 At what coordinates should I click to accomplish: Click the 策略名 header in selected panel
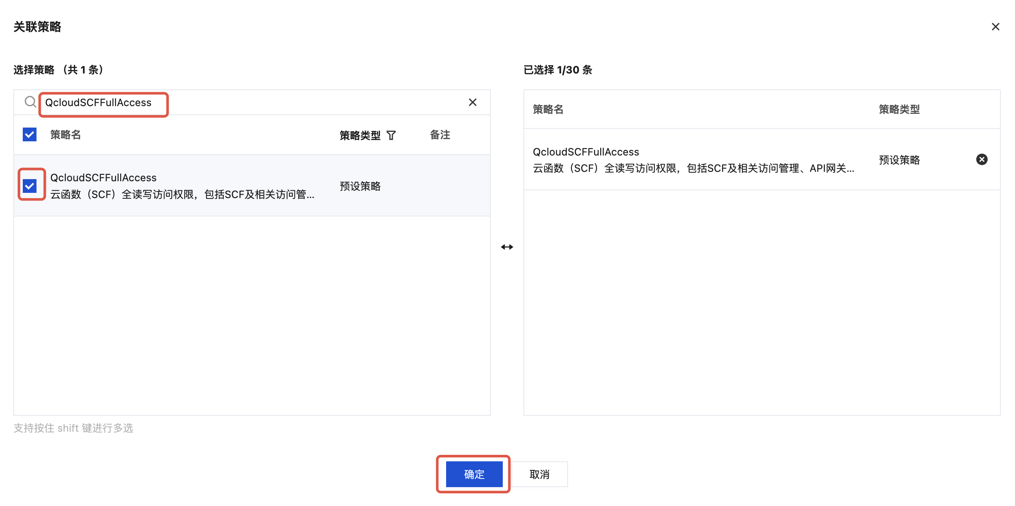pyautogui.click(x=548, y=110)
